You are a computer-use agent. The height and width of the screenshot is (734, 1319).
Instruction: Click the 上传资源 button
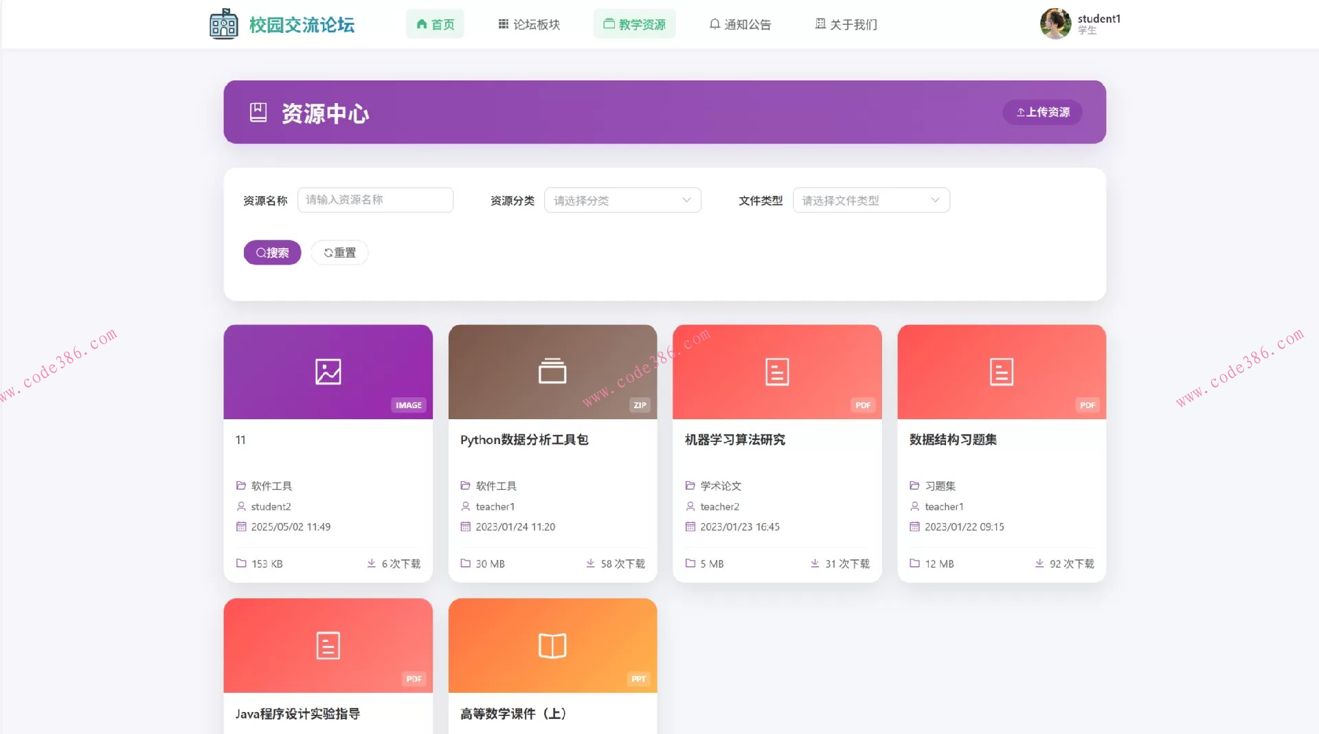click(1041, 112)
